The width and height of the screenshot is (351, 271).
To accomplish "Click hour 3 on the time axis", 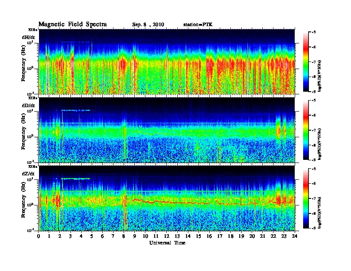I will coord(70,236).
